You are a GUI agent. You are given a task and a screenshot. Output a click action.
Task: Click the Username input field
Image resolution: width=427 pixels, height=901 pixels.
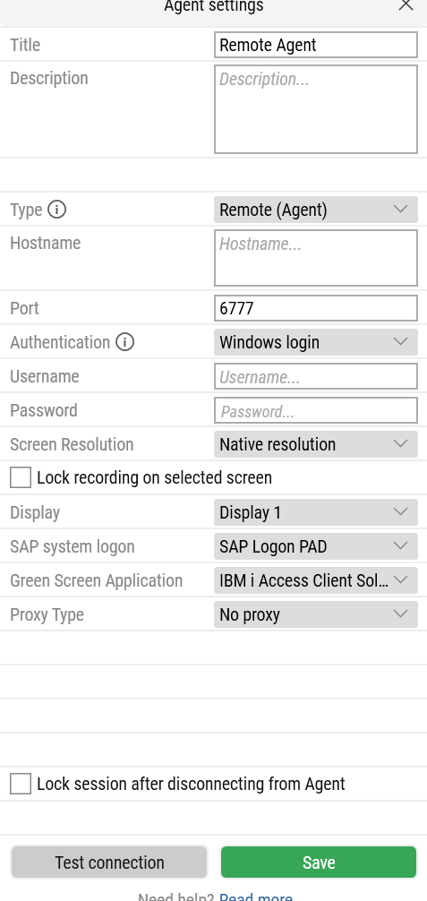[x=315, y=377]
